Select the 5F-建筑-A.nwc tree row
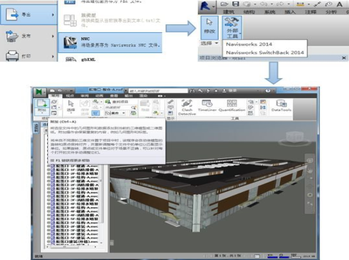 [77, 238]
